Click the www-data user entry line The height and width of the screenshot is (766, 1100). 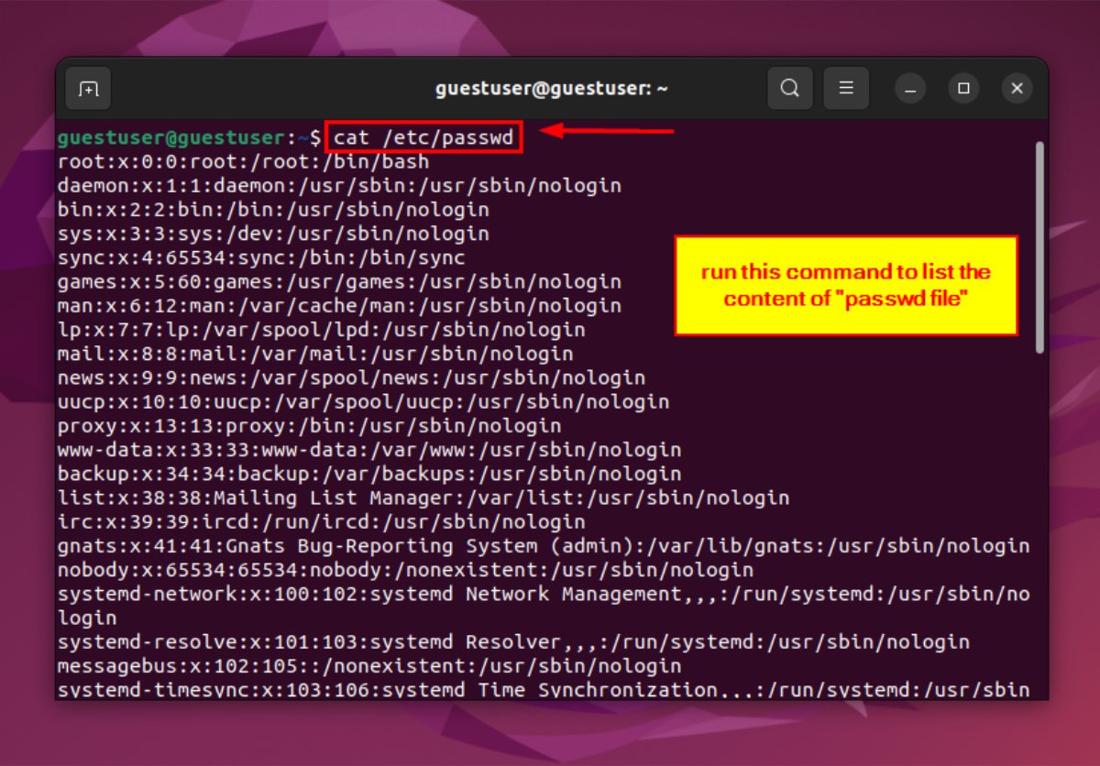pyautogui.click(x=368, y=450)
